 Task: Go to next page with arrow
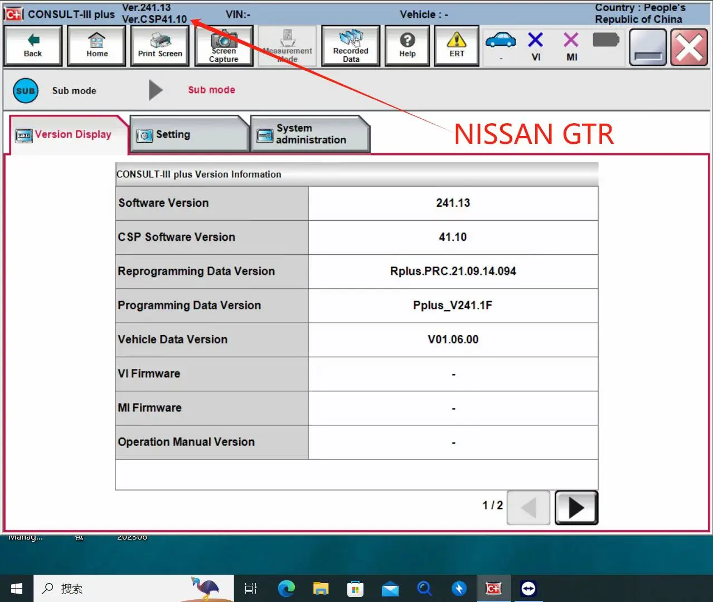pos(576,508)
